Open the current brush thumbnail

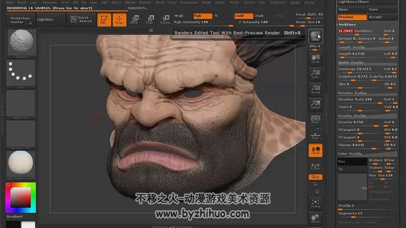[x=21, y=43]
